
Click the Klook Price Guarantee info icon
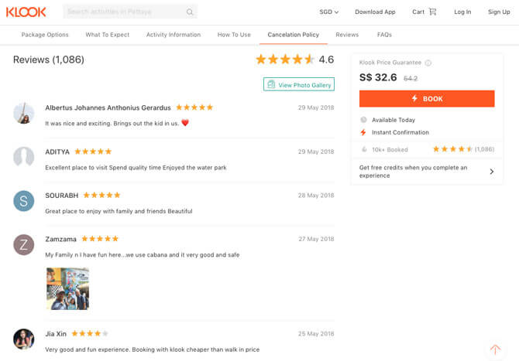pos(428,63)
